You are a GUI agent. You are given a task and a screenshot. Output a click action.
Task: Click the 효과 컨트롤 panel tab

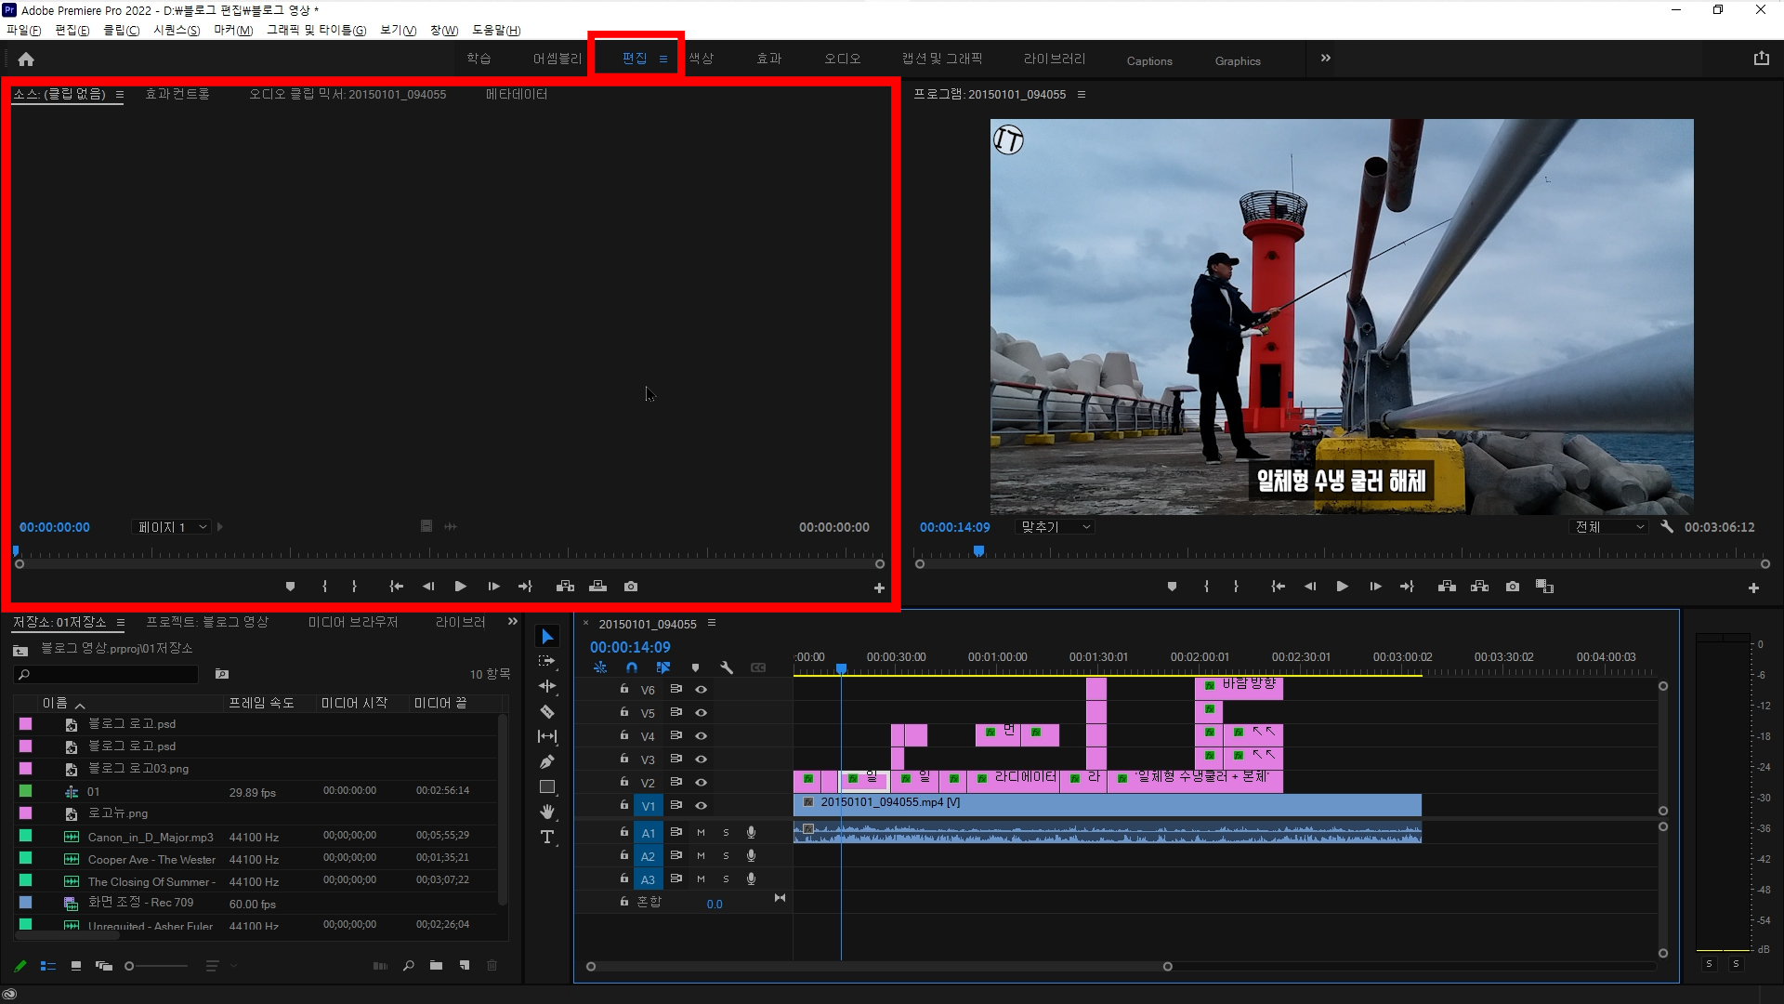click(177, 94)
